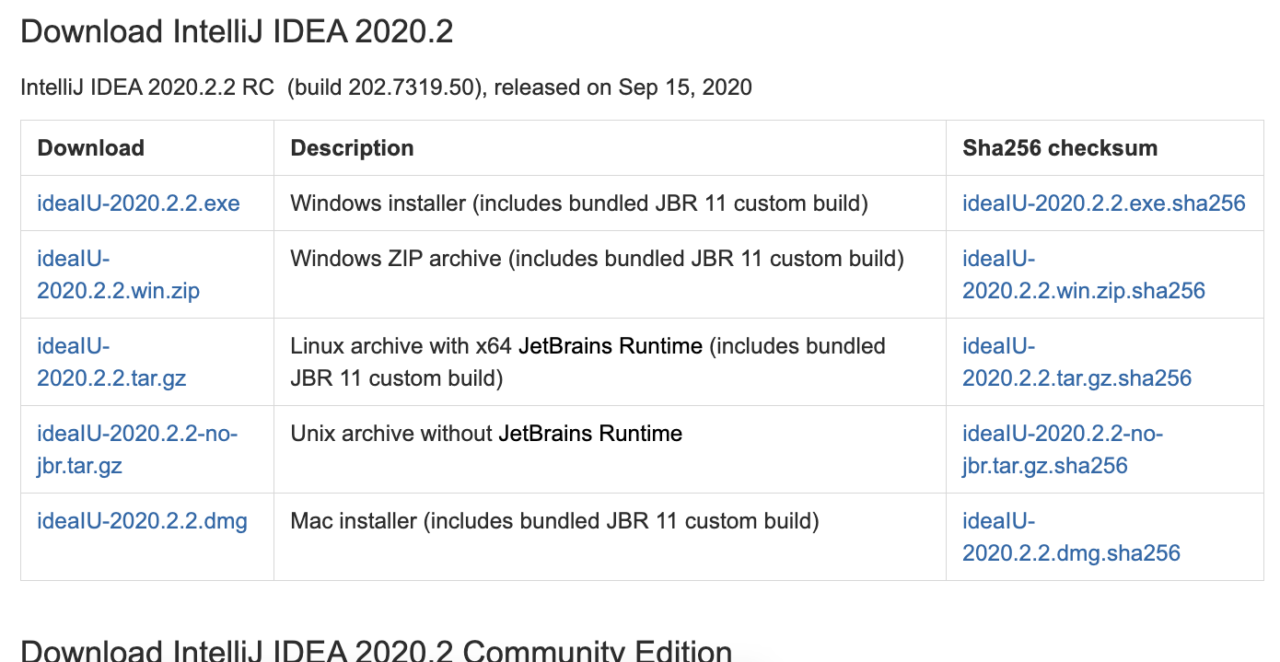1280x662 pixels.
Task: Click JetBrains Runtime in the Linux archive description
Action: click(x=611, y=346)
